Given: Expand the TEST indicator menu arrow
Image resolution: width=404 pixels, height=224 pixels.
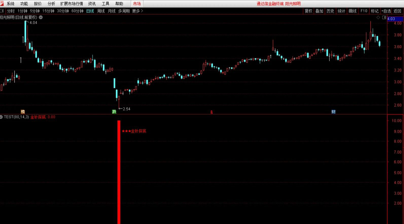Looking at the screenshot, I should click(1, 117).
